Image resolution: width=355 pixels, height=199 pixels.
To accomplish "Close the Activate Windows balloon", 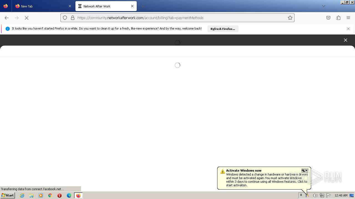I will 306,171.
